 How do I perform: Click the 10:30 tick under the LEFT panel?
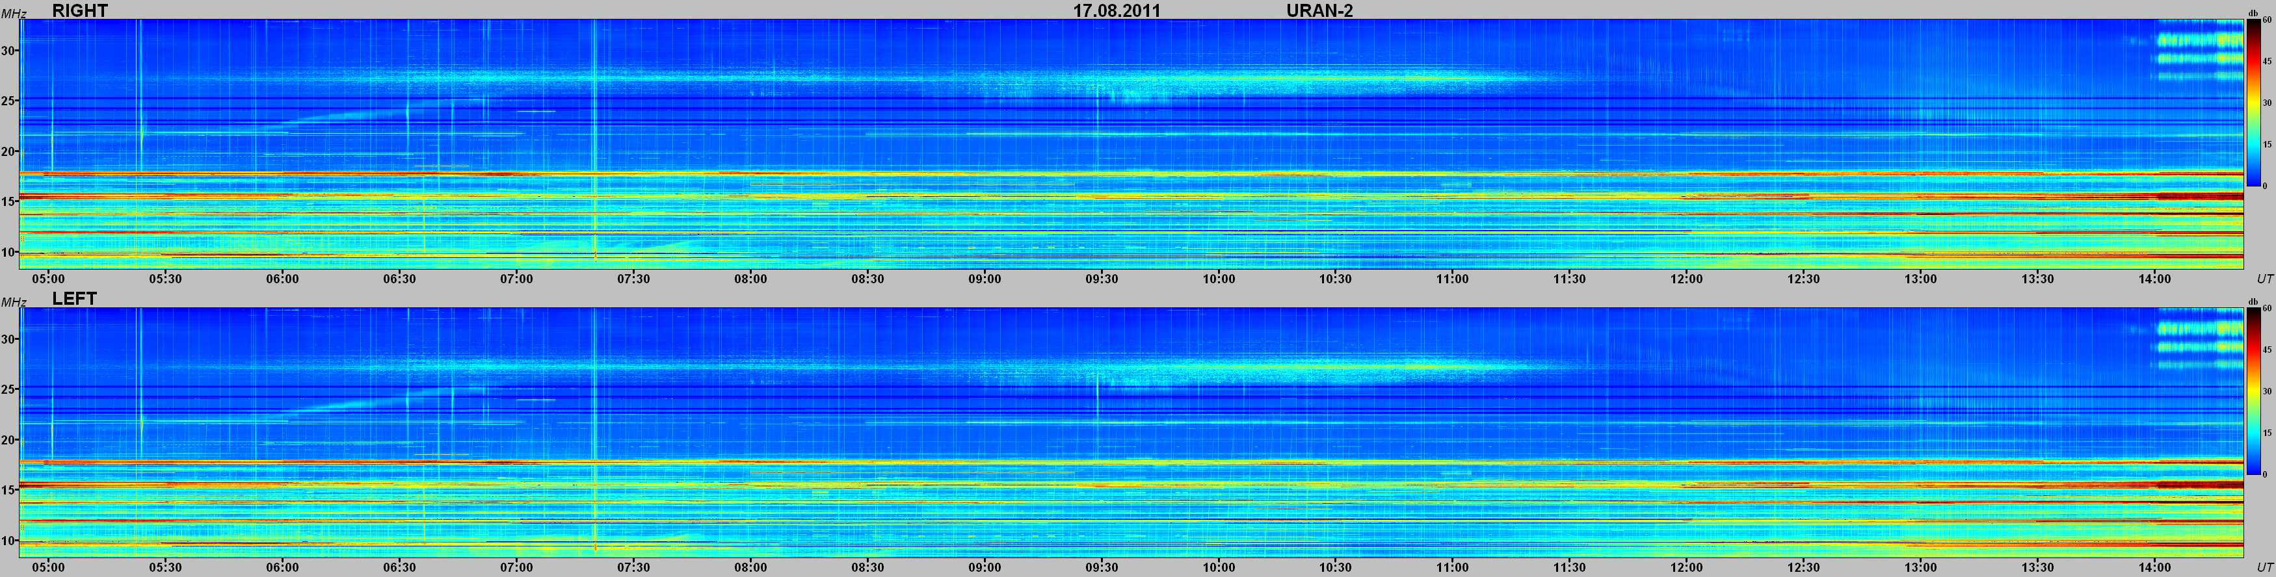(x=1336, y=567)
